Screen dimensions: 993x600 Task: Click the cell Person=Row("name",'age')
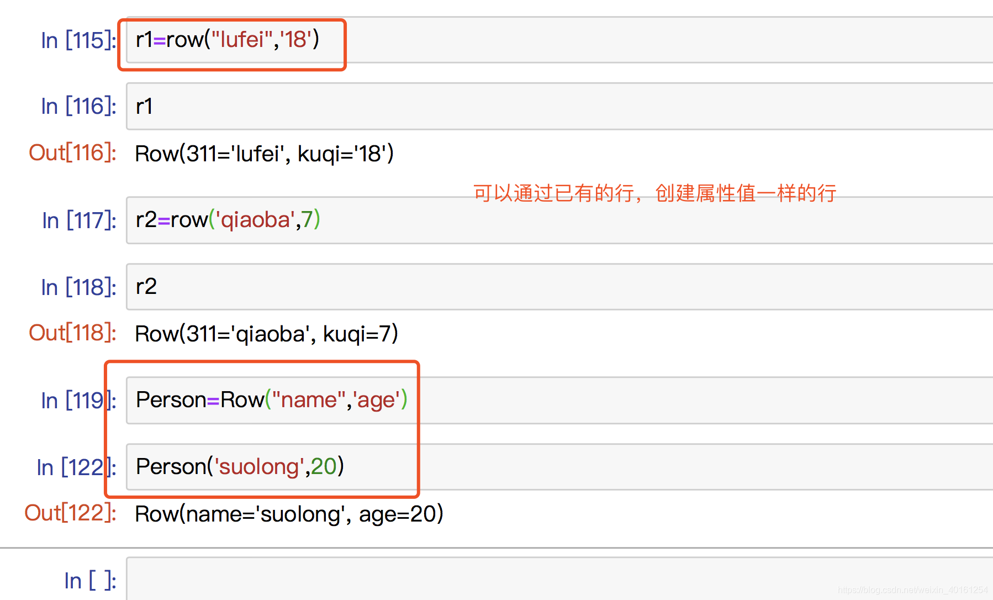tap(559, 400)
